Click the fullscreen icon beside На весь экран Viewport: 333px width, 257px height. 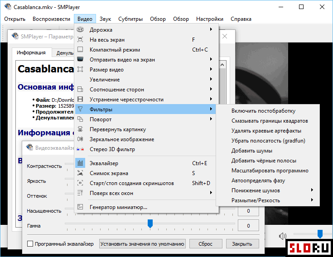(80, 39)
